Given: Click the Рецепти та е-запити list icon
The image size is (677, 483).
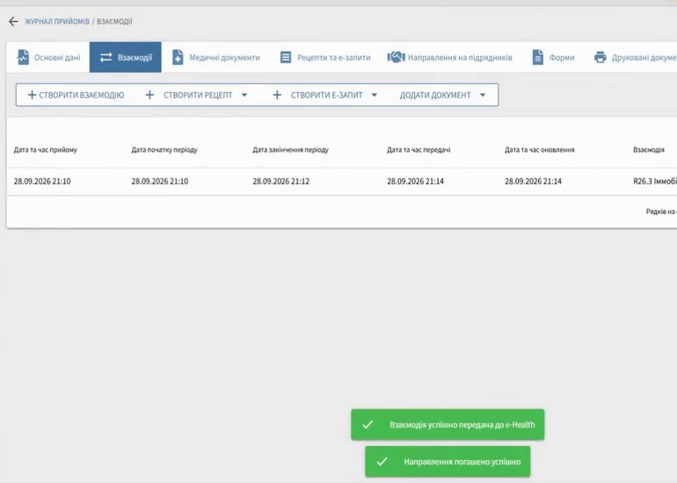Looking at the screenshot, I should (286, 57).
